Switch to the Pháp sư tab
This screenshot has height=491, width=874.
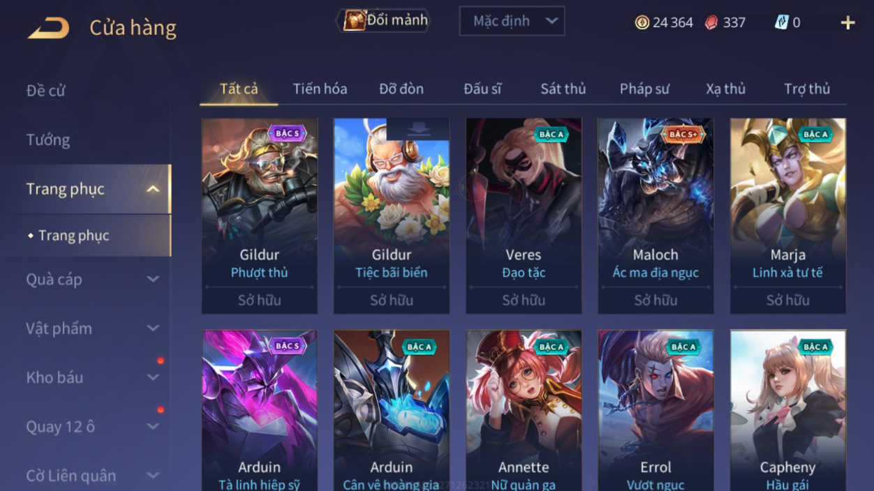644,89
